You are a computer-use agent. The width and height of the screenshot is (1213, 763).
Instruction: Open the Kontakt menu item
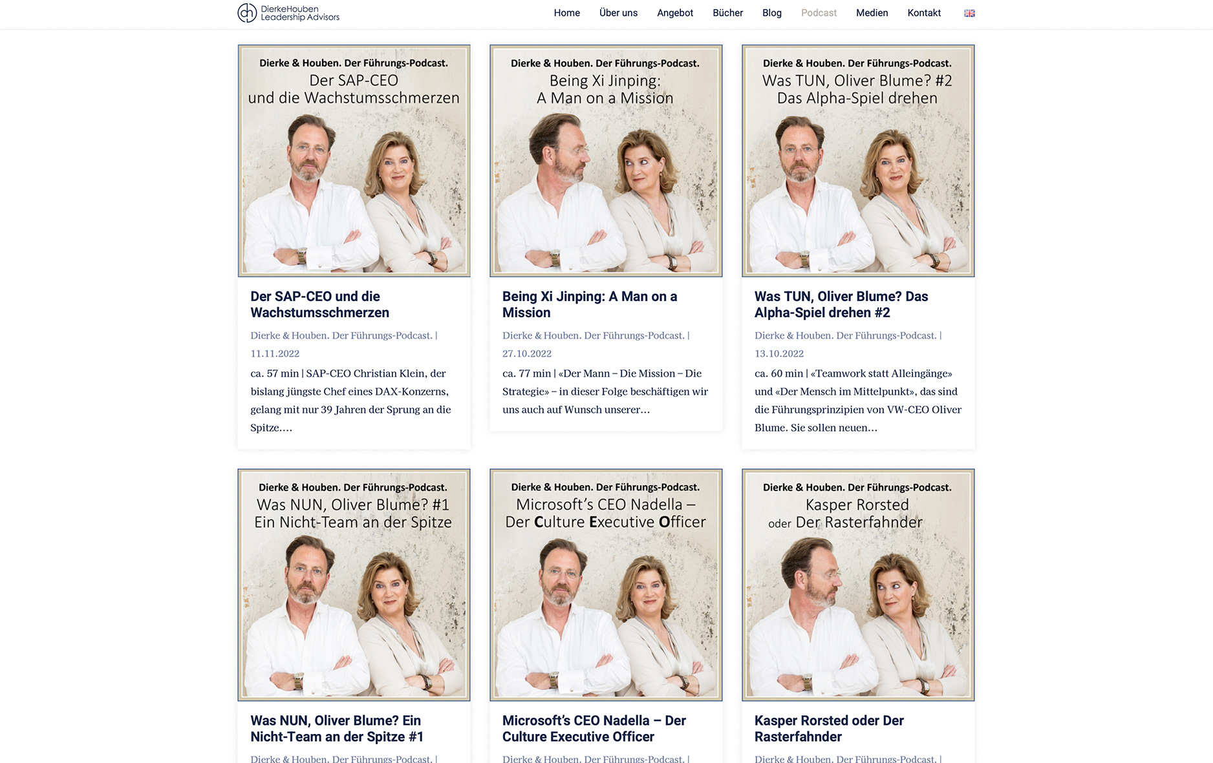pyautogui.click(x=924, y=13)
